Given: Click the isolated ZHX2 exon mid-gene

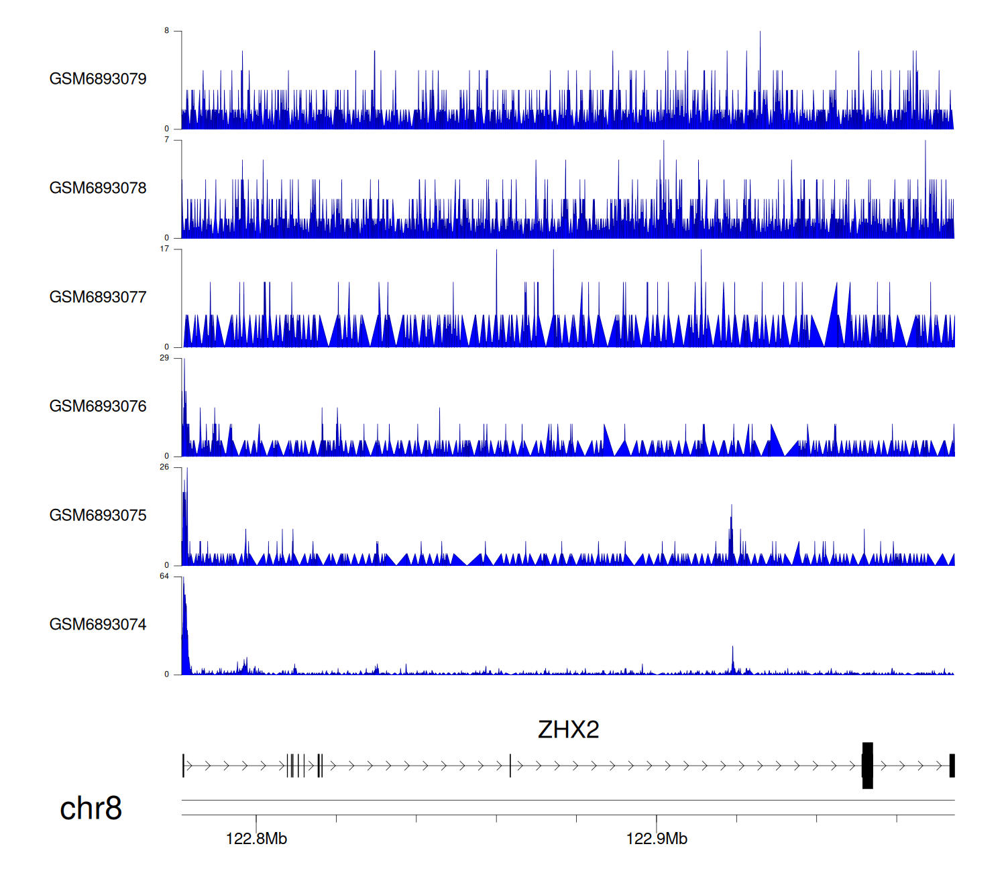Looking at the screenshot, I should (510, 766).
